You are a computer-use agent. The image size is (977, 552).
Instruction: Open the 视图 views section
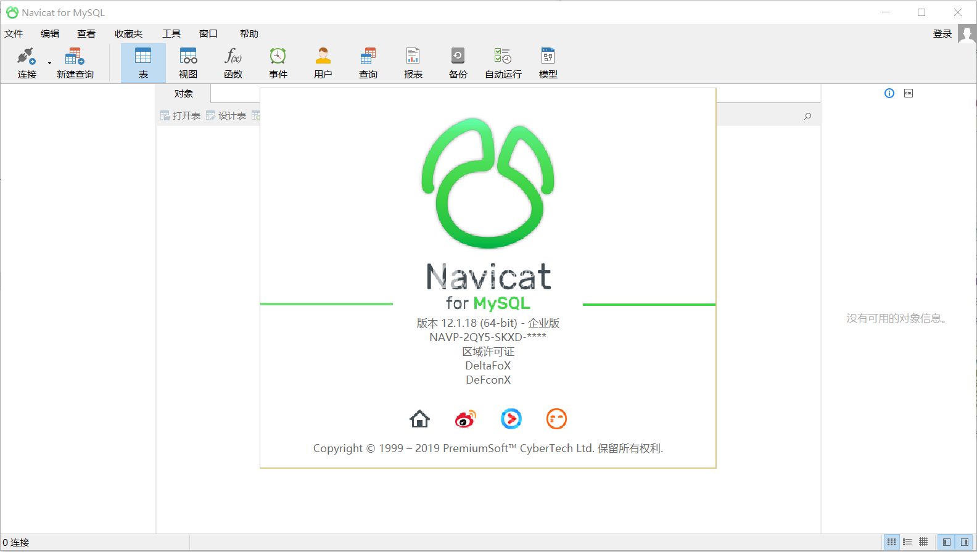pos(188,63)
